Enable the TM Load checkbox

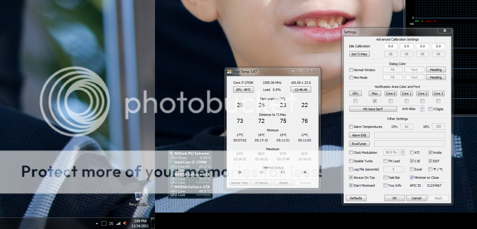point(385,161)
